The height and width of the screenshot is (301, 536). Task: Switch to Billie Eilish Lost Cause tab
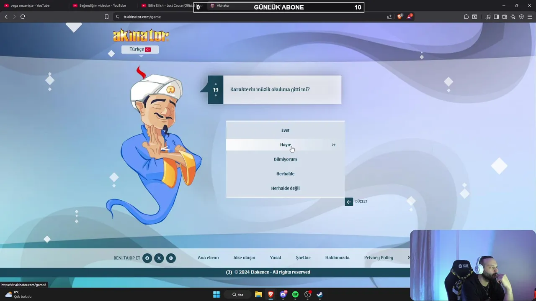pyautogui.click(x=172, y=5)
